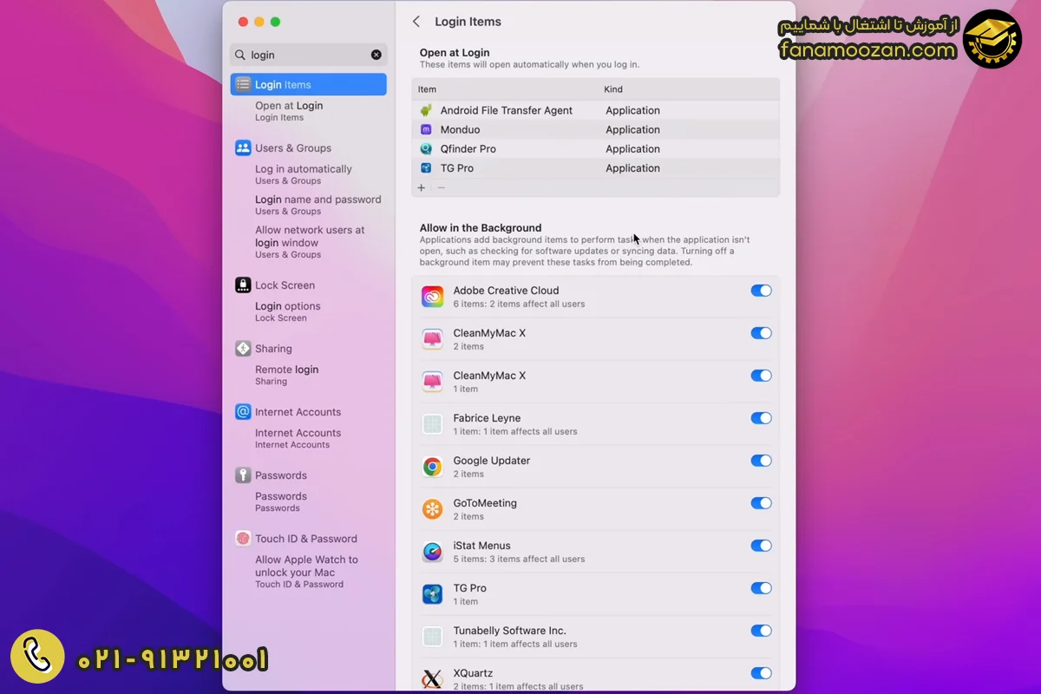Image resolution: width=1041 pixels, height=694 pixels.
Task: Click the iStat Menus icon
Action: (x=432, y=552)
